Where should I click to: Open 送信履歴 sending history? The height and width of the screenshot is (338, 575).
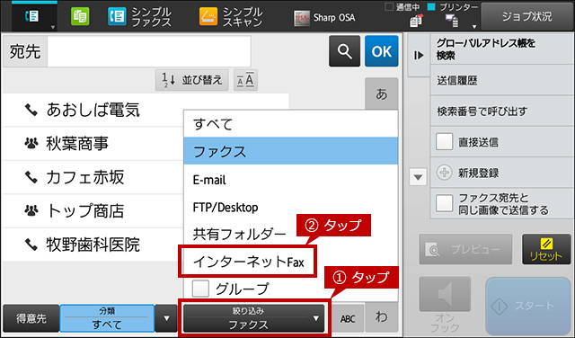pos(501,80)
